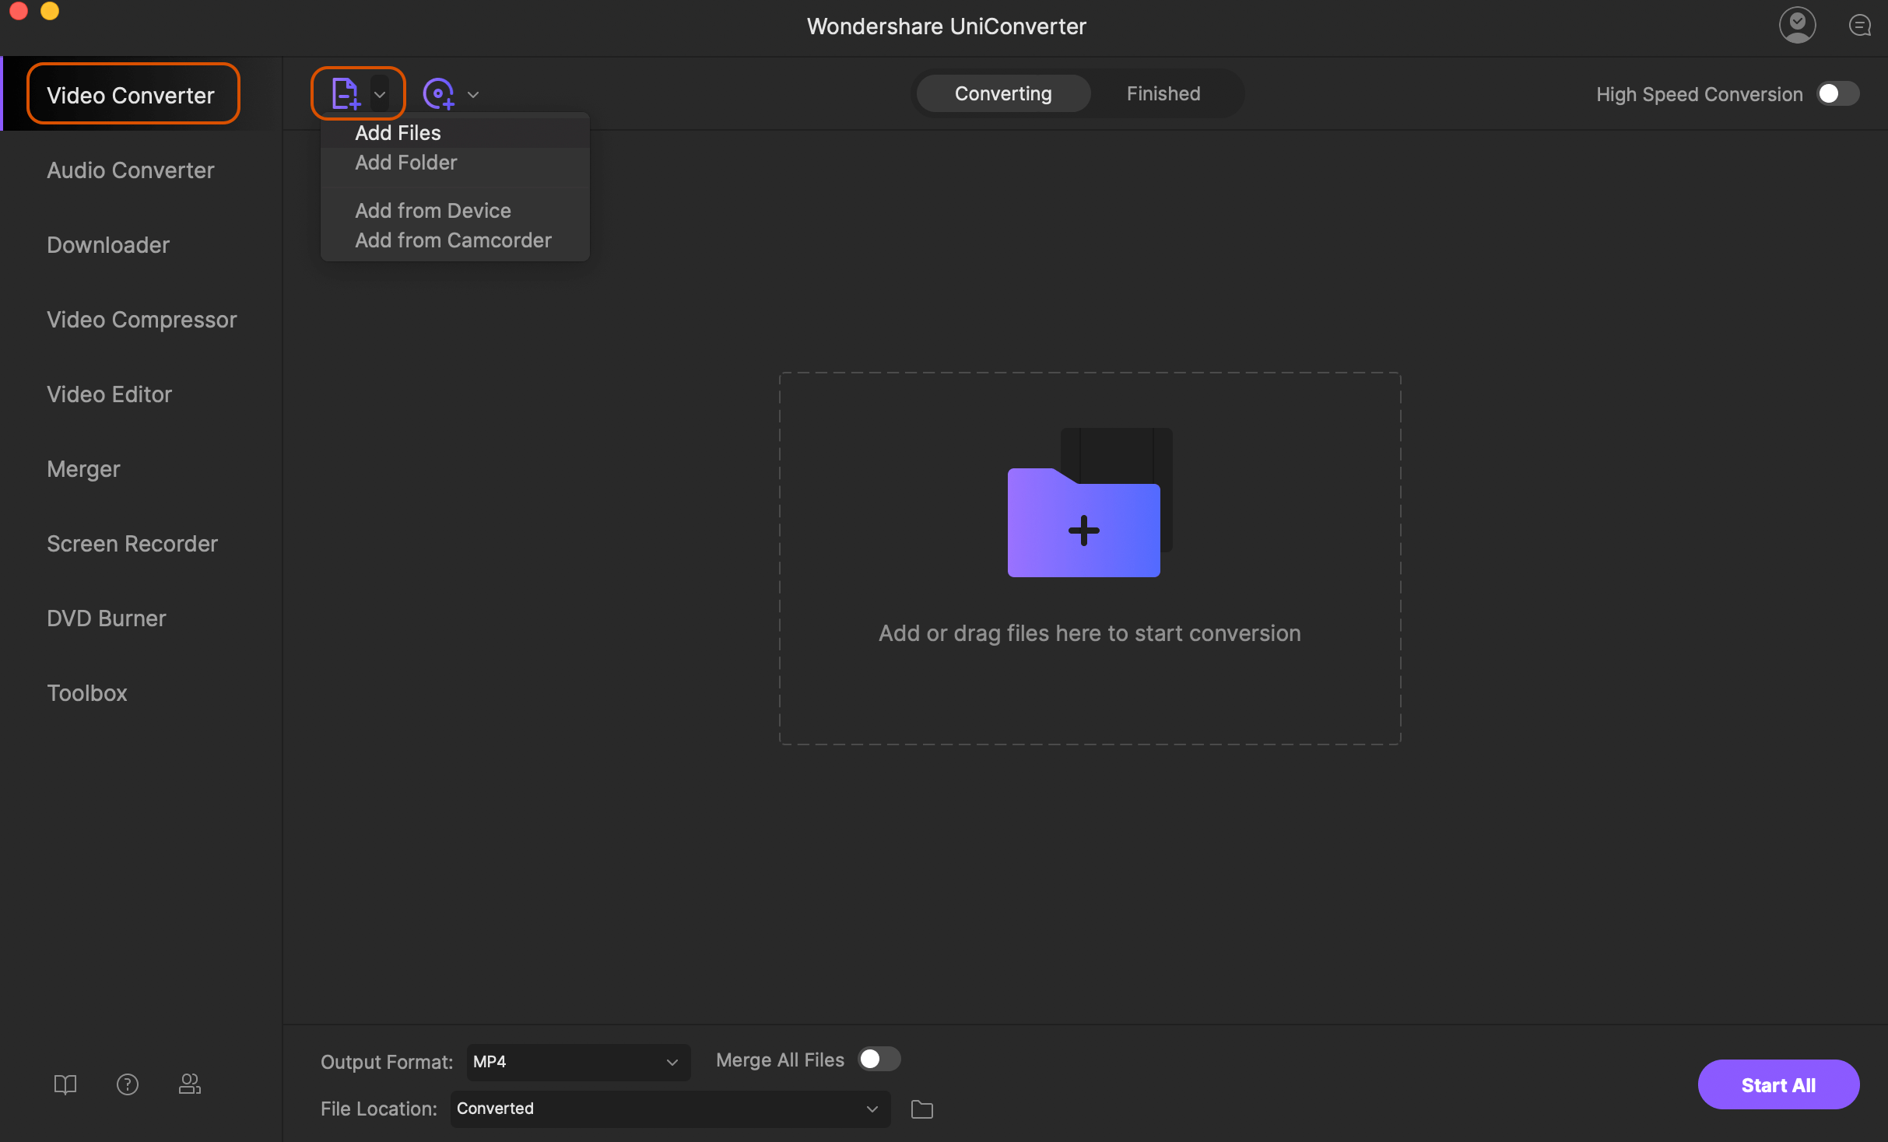Image resolution: width=1888 pixels, height=1142 pixels.
Task: Click the help question mark icon
Action: (x=127, y=1083)
